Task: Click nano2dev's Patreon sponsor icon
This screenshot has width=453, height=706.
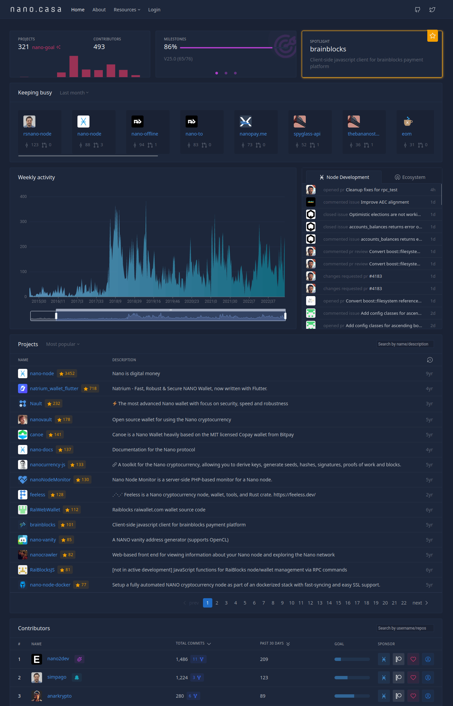Action: (x=399, y=659)
